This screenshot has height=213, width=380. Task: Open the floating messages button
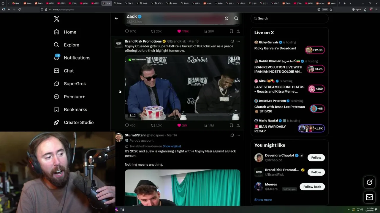click(370, 197)
